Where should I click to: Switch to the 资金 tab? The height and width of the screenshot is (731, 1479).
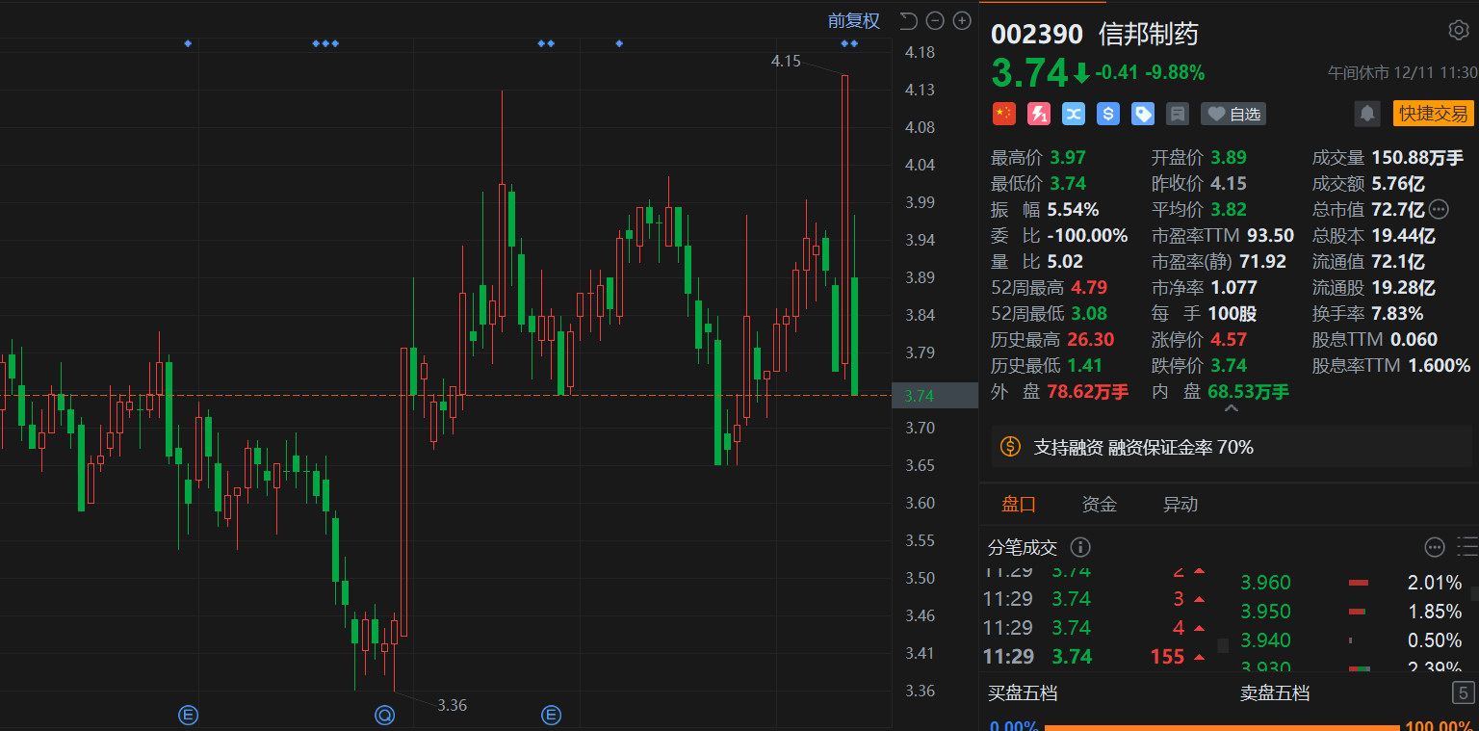pos(1099,504)
